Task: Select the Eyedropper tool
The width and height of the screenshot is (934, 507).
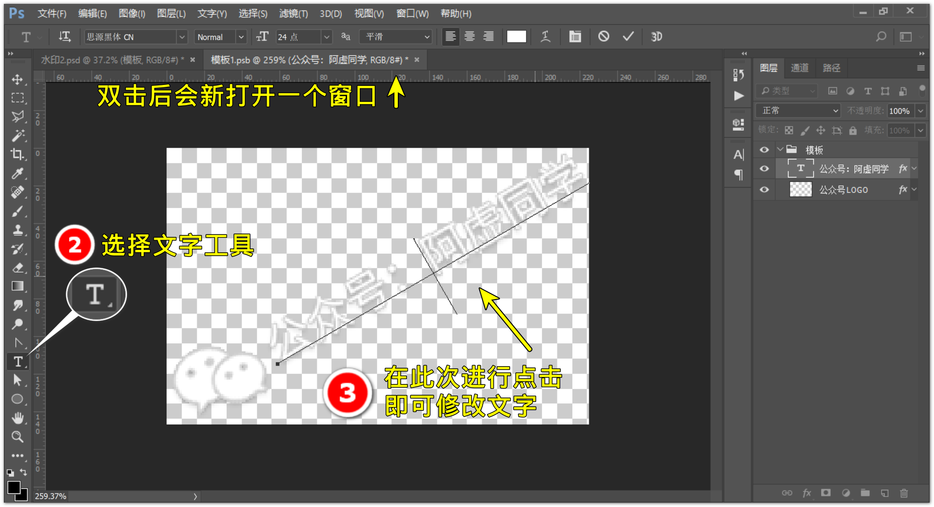Action: 18,173
